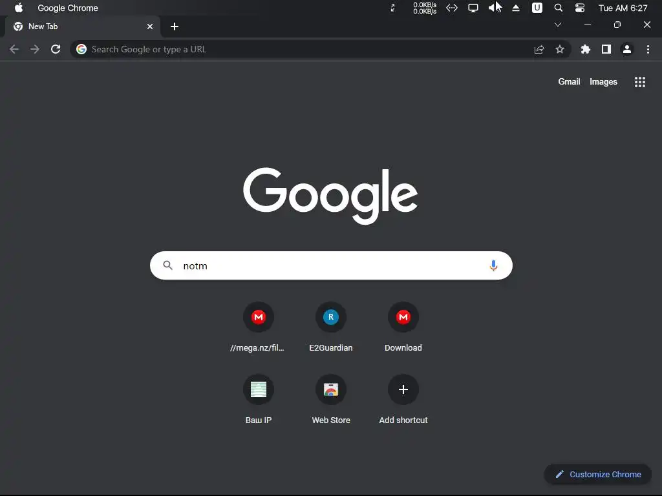
Task: Open the Google Chrome app menu
Action: pyautogui.click(x=67, y=8)
